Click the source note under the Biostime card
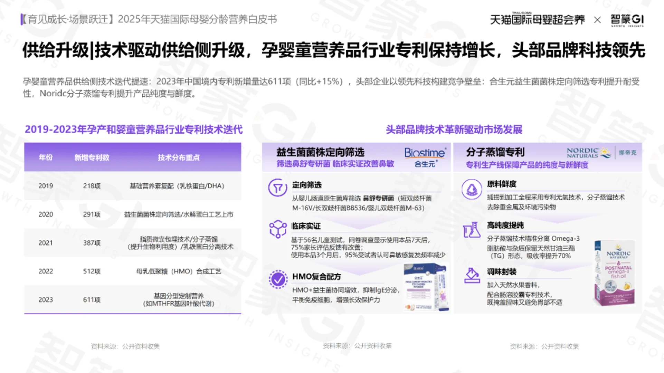Screen dimensions: 664x373 click(357, 346)
